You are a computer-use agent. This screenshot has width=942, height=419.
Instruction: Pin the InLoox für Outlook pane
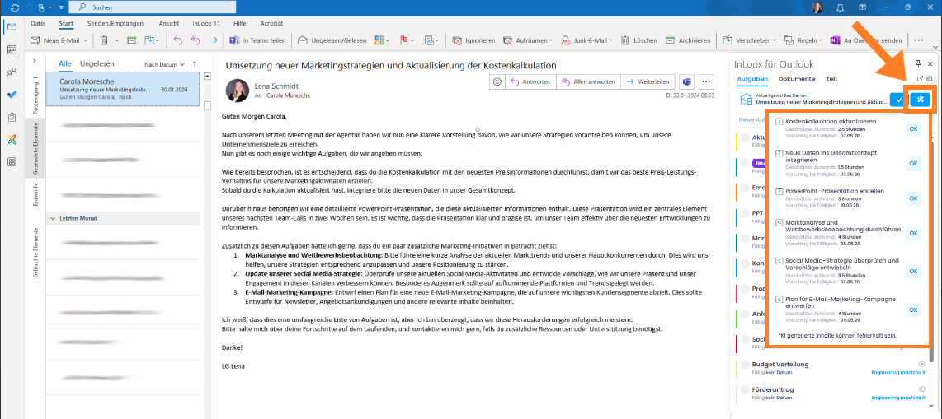[x=918, y=63]
